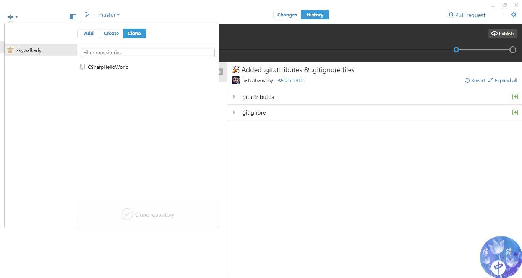Switch to the Changes tab
522x278 pixels.
tap(287, 15)
